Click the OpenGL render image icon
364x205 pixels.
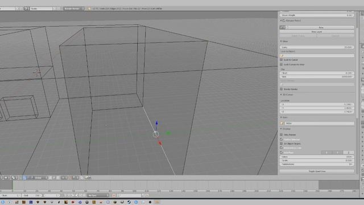pos(86,178)
